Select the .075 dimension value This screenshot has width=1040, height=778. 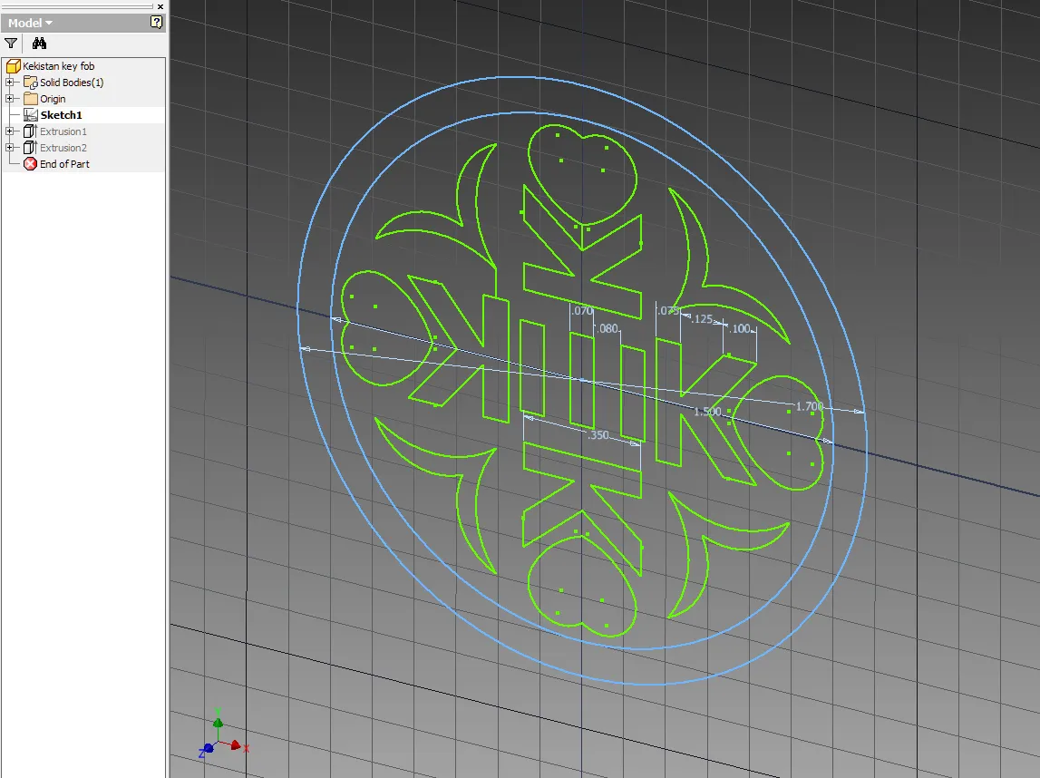pos(668,310)
